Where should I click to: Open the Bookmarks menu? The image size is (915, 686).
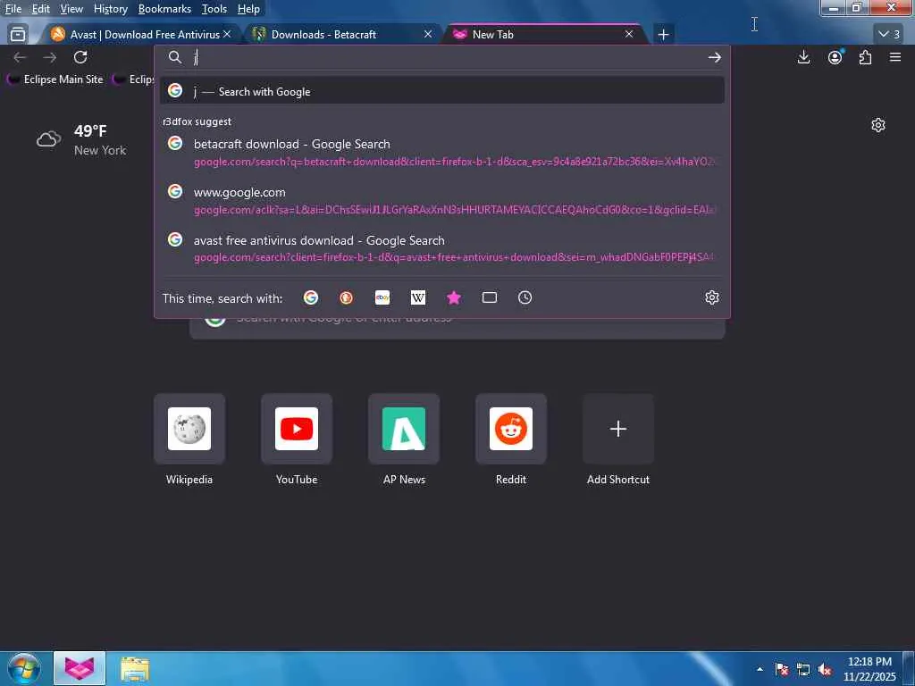coord(164,9)
